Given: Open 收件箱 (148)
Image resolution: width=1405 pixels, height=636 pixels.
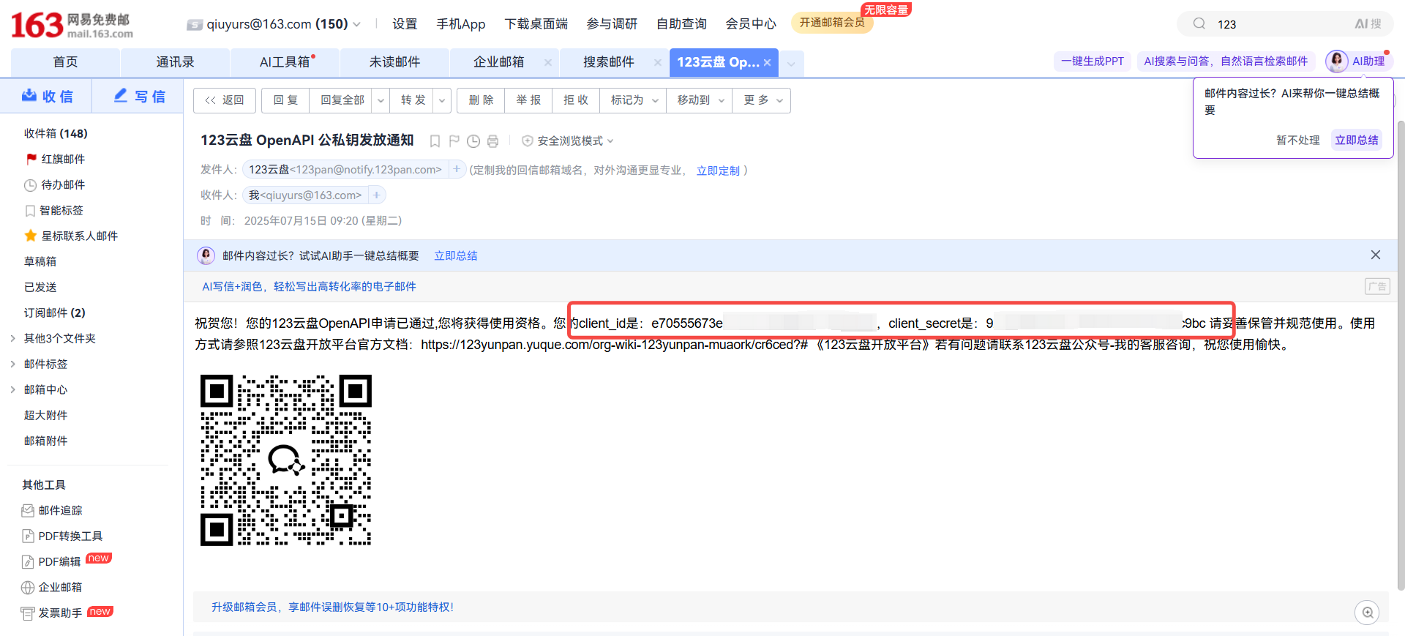Looking at the screenshot, I should pyautogui.click(x=56, y=133).
